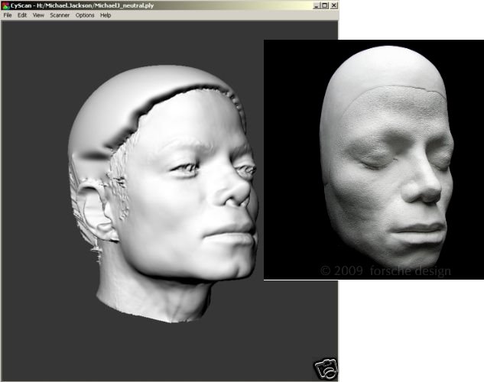Screen dimensions: 484x382
Task: Open the View menu
Action: point(38,15)
